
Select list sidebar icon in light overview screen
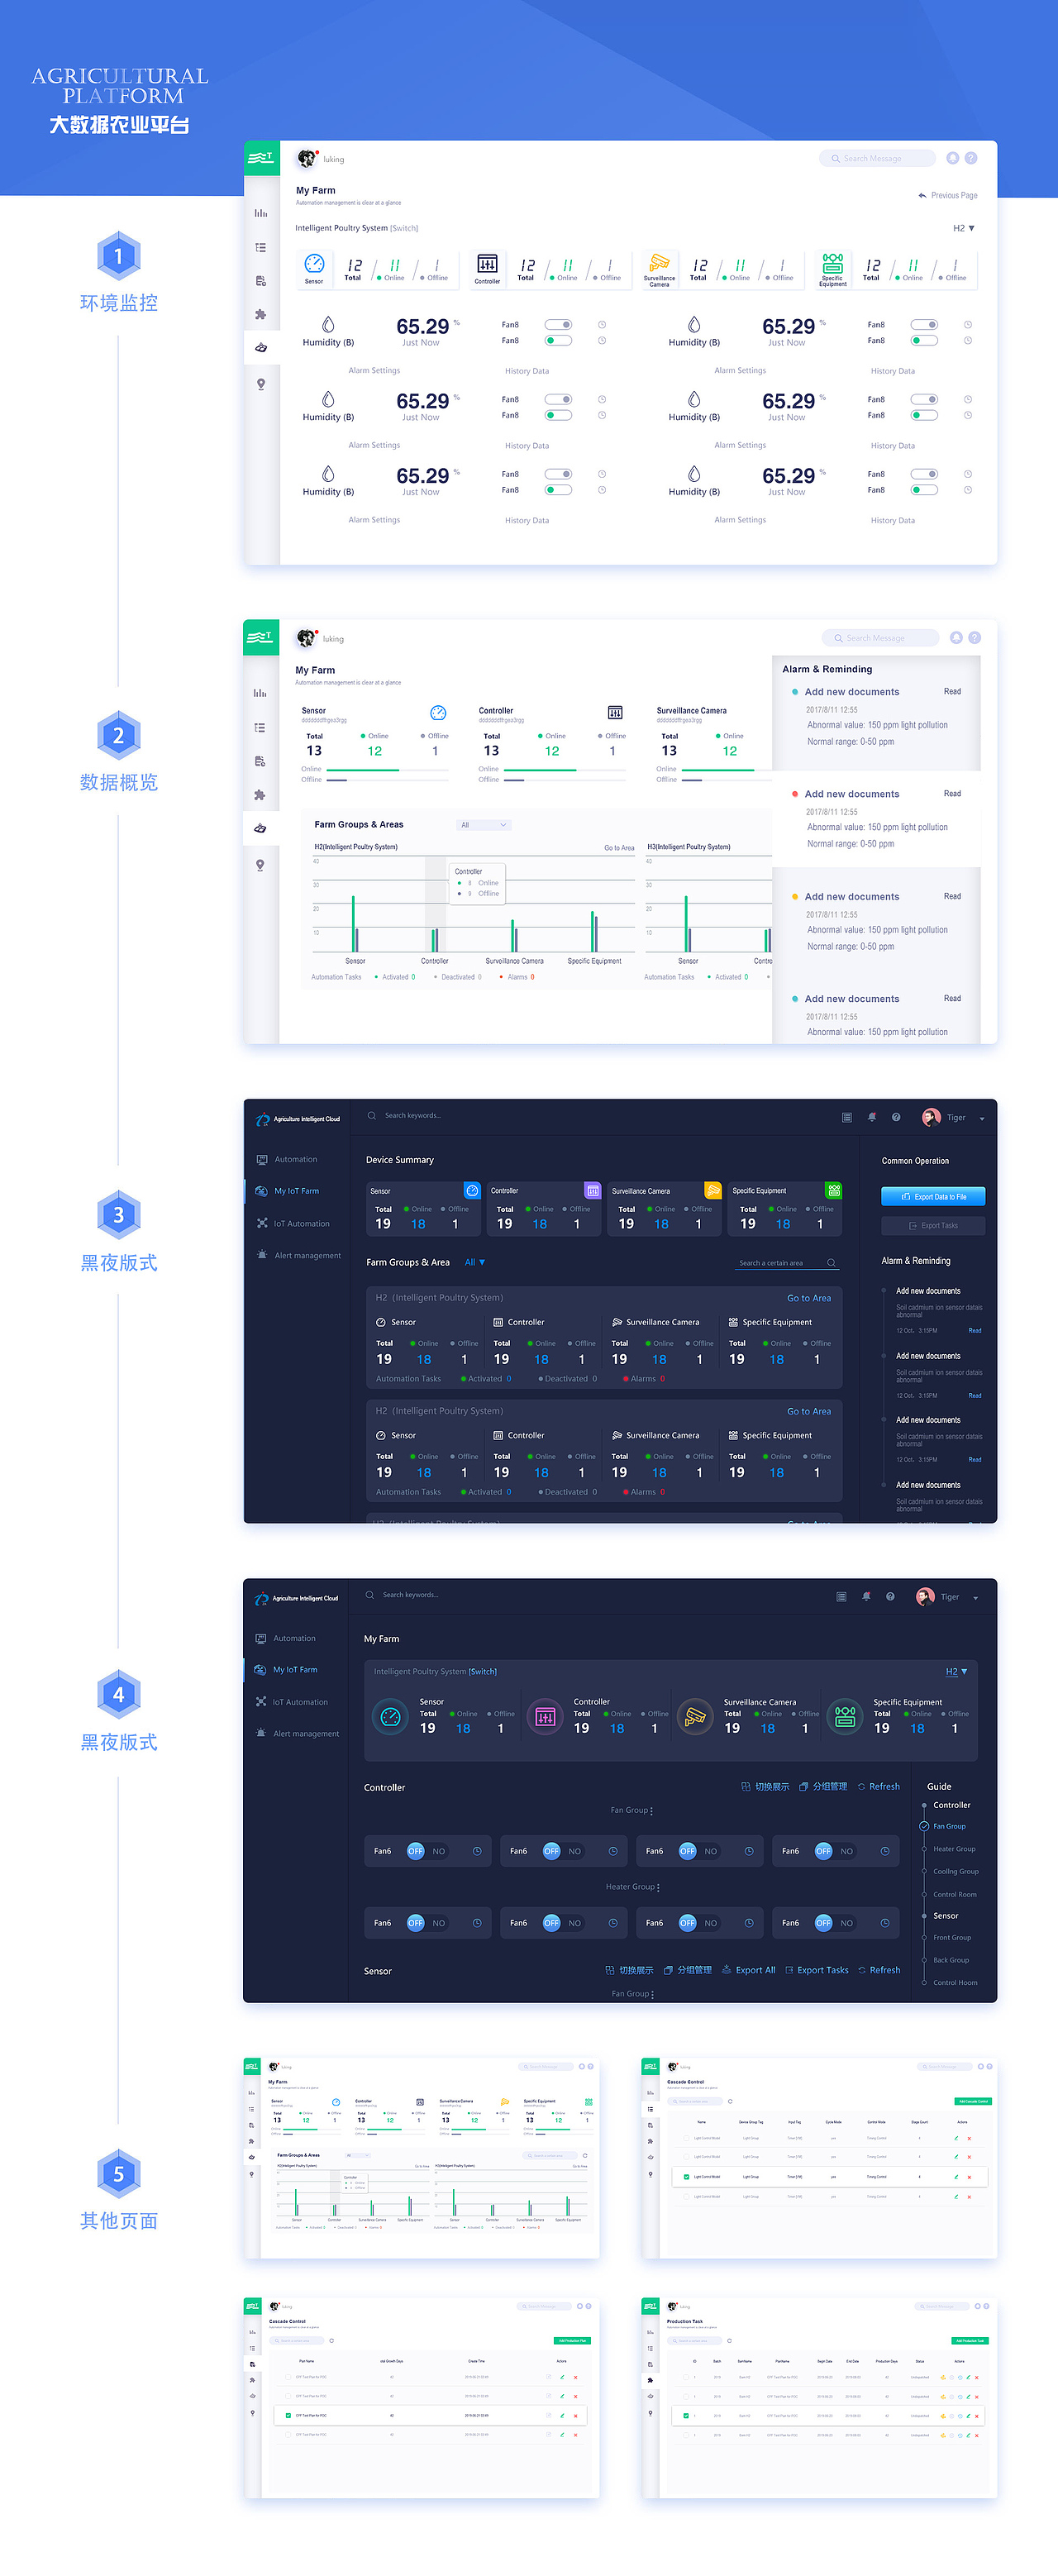(260, 728)
